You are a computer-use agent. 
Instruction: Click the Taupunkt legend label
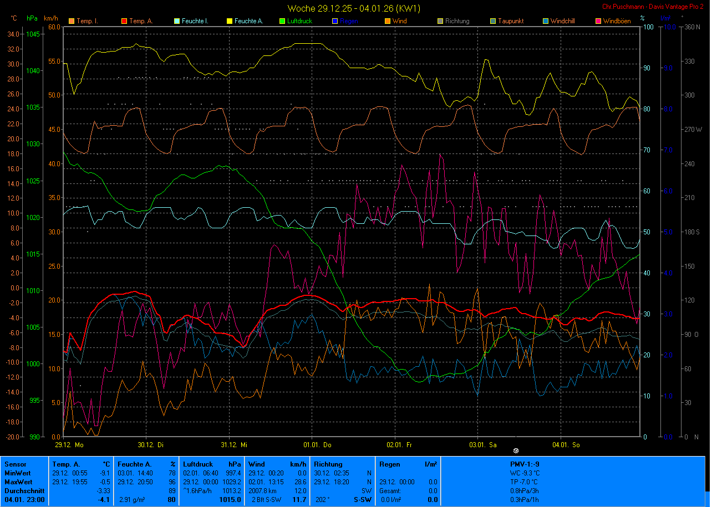pos(510,22)
